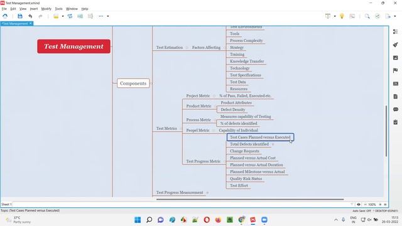Select the Quality Risk Status topic
Screen dimensions: 402x226
(246, 179)
